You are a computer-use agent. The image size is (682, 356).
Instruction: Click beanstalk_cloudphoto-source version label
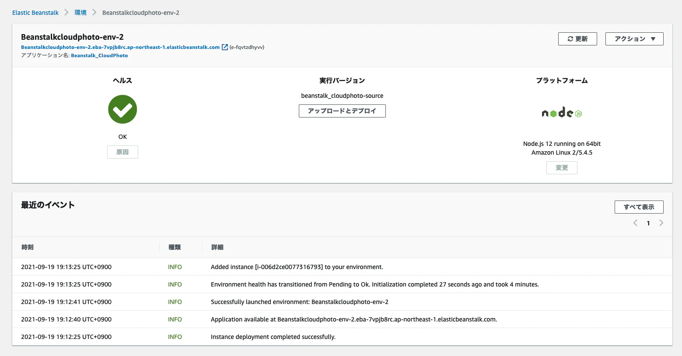click(x=342, y=96)
